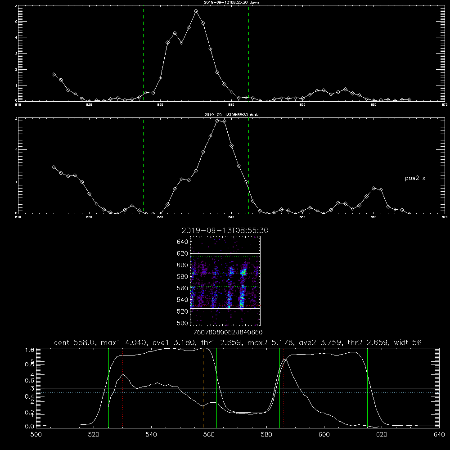Screen dimensions: 450x450
Task: Click the leftmost diamond marker in the dawn plot
Action: click(x=54, y=74)
